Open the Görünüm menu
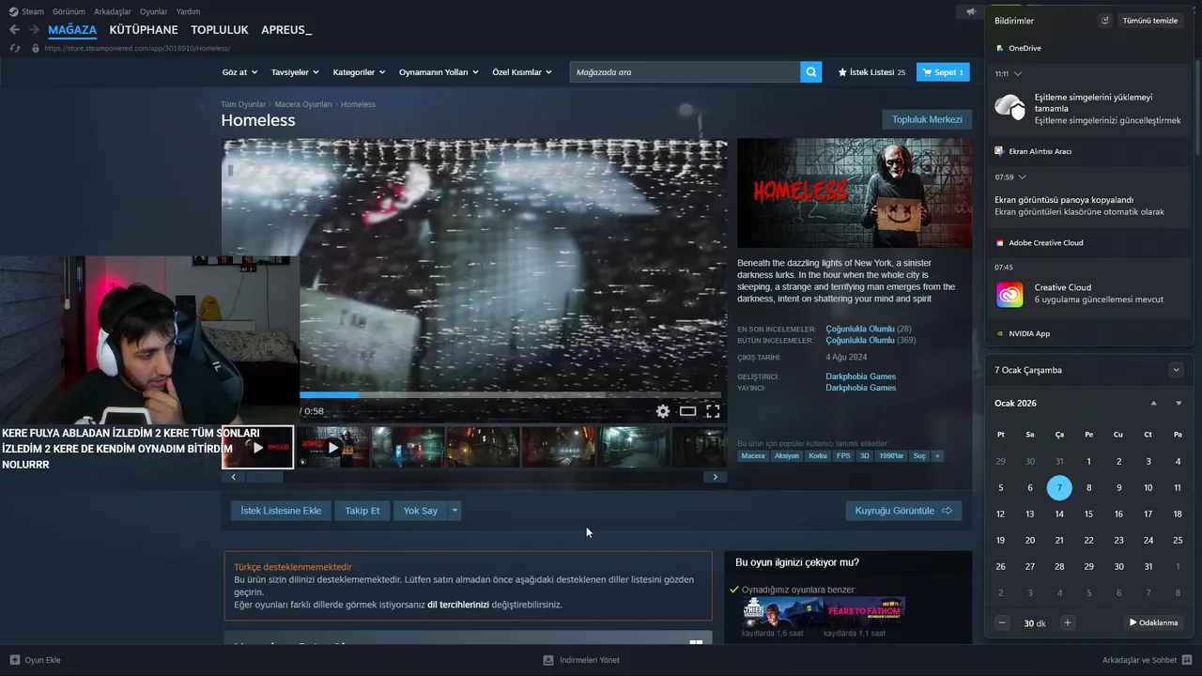 69,11
